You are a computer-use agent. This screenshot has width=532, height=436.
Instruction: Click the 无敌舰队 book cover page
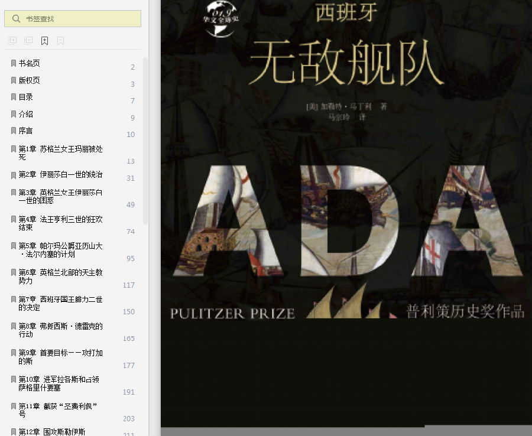click(346, 214)
